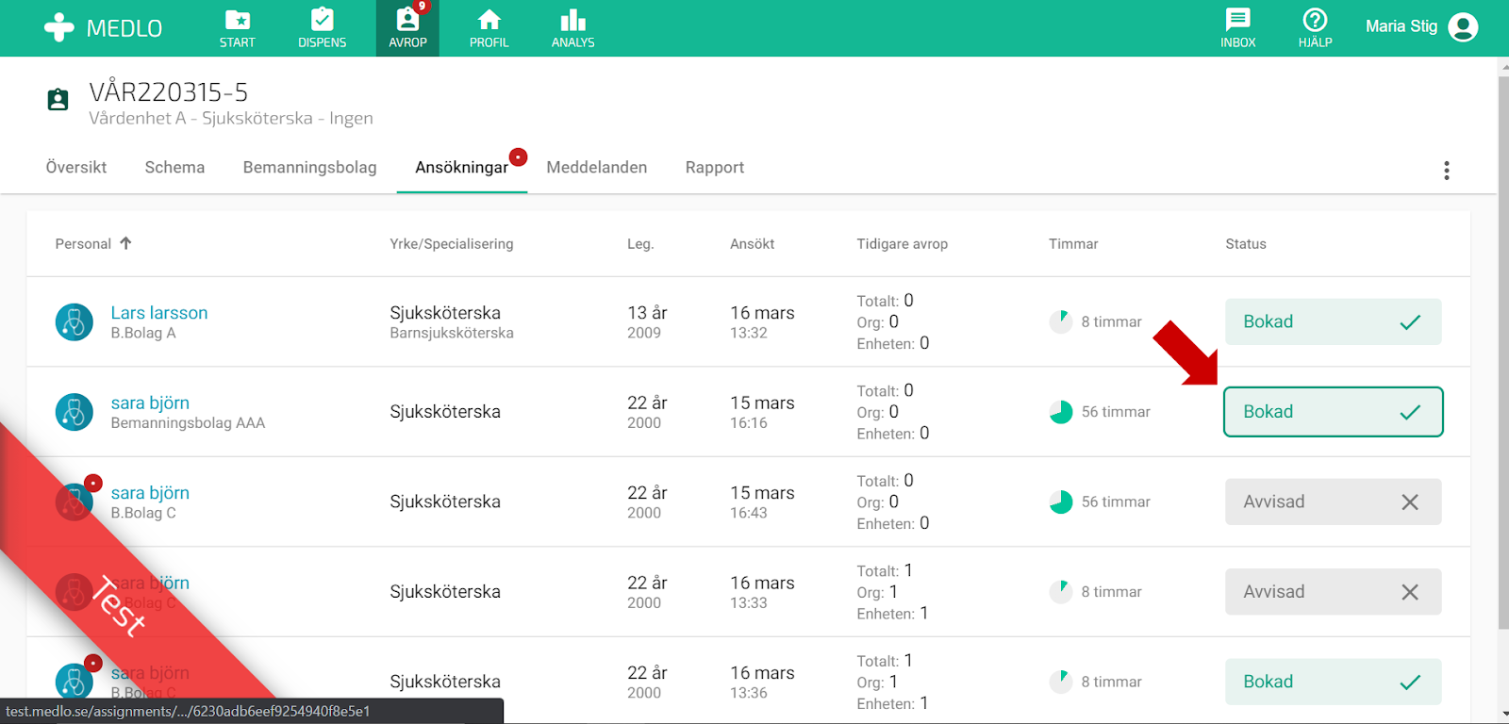The width and height of the screenshot is (1509, 724).
Task: Switch to the Översikt tab
Action: [76, 167]
